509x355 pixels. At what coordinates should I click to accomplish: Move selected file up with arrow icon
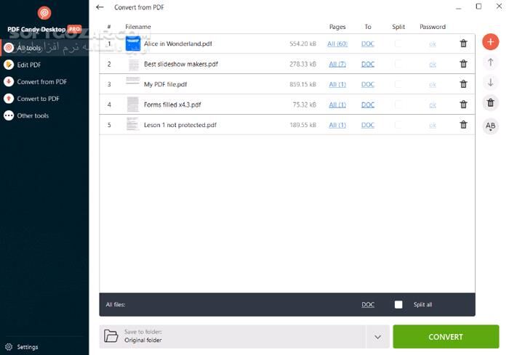point(491,63)
